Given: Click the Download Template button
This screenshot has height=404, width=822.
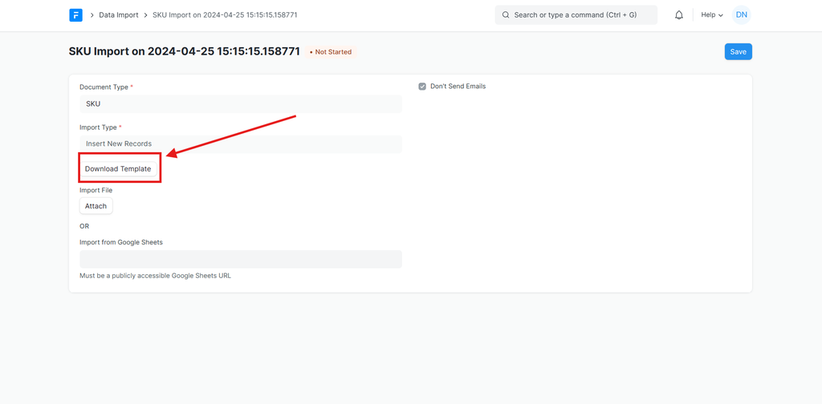Looking at the screenshot, I should point(118,169).
